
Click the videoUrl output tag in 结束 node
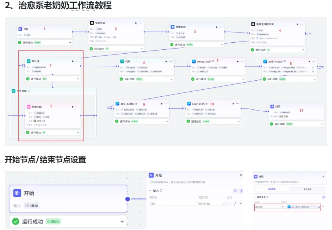[285, 112]
